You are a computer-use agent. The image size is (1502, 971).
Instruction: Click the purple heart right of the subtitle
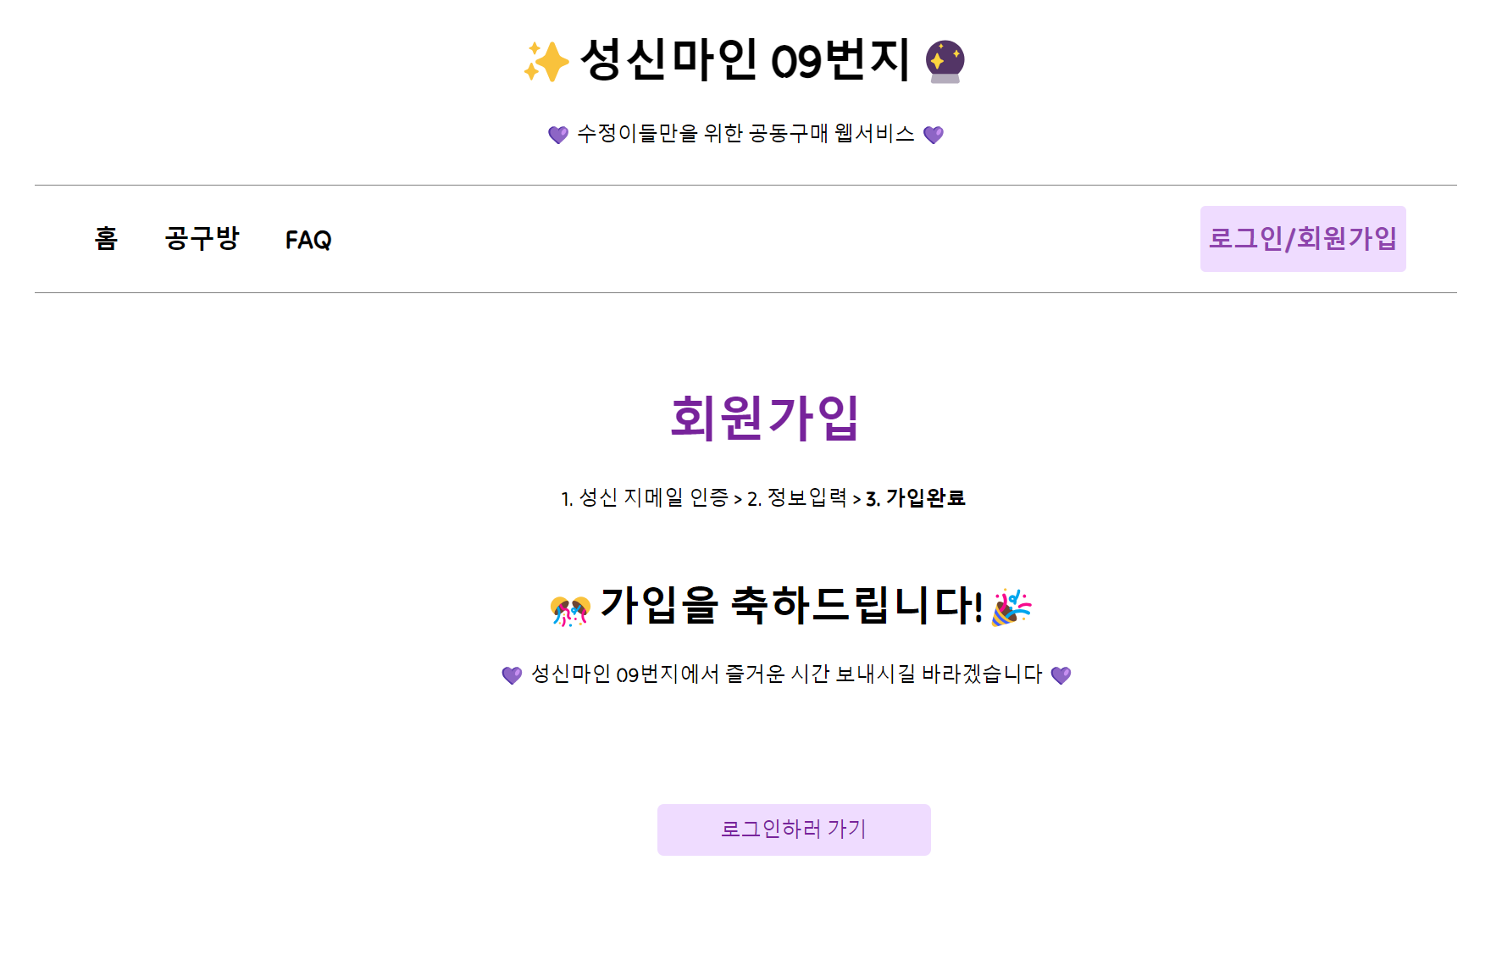pyautogui.click(x=934, y=133)
